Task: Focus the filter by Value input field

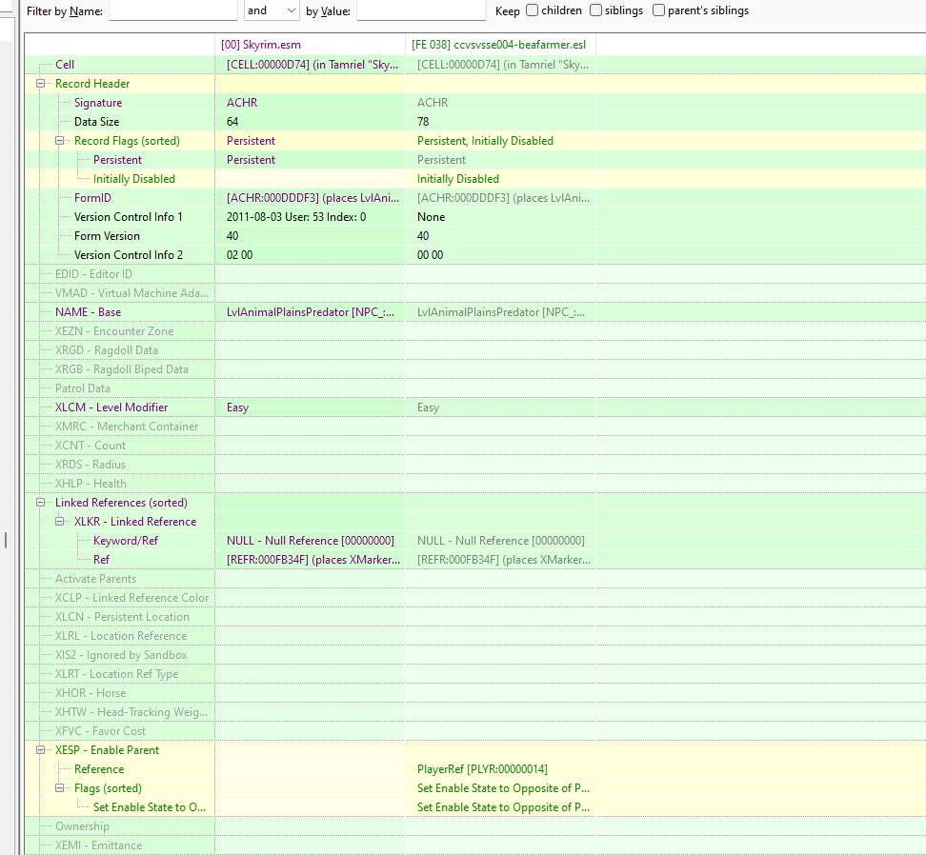Action: (x=421, y=10)
